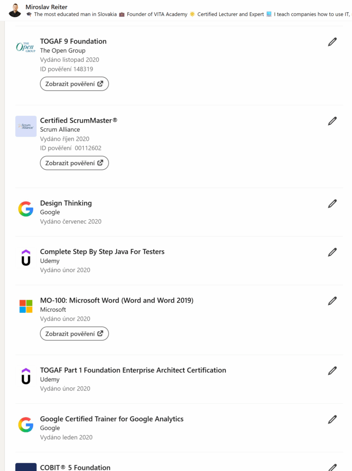
Task: Open Miroslav Reiter profile picture
Action: point(15,10)
